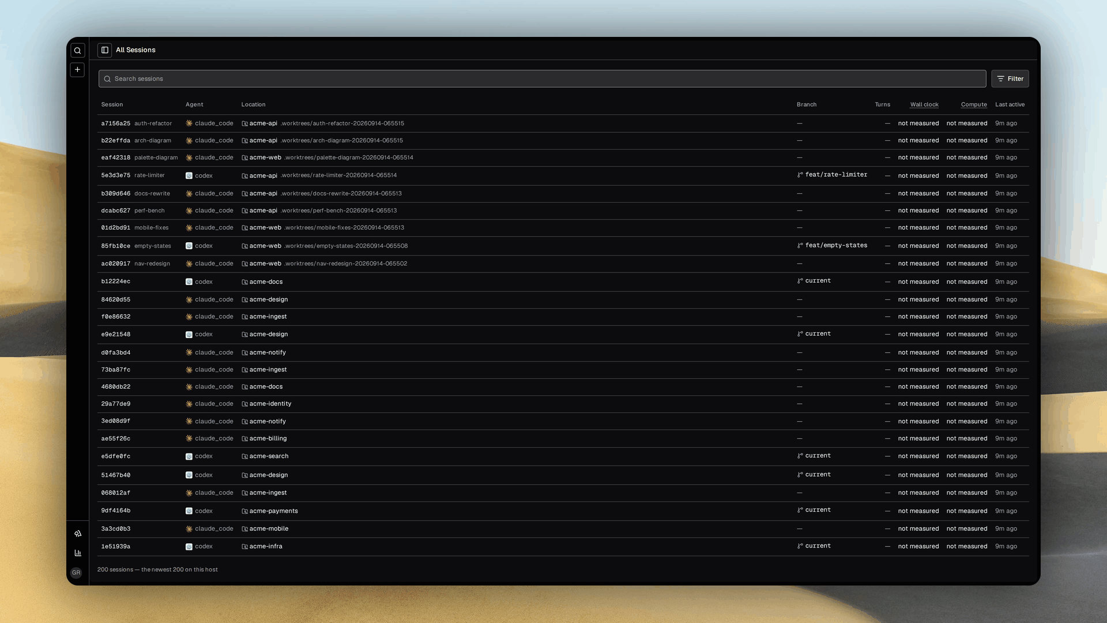This screenshot has width=1107, height=623.
Task: Click the 200 sessions footer note
Action: point(157,570)
